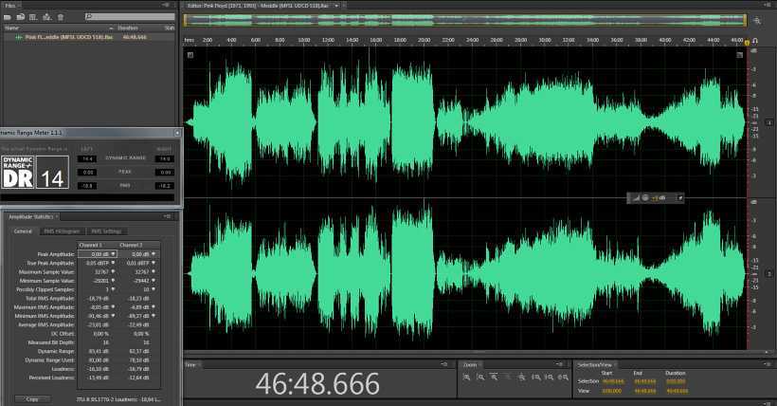Jump to Channel 1 Maximum RMS Amplitude marker icon
The height and width of the screenshot is (406, 777).
coord(114,307)
